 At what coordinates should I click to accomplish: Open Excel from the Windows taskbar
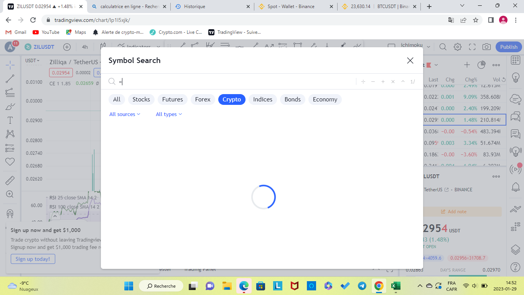(395, 286)
